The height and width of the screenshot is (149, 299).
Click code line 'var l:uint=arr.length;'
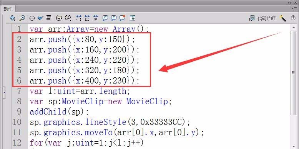point(80,91)
